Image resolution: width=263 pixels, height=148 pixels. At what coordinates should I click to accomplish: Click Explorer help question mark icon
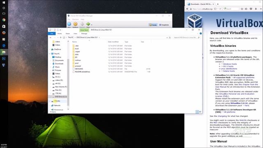pyautogui.click(x=201, y=34)
